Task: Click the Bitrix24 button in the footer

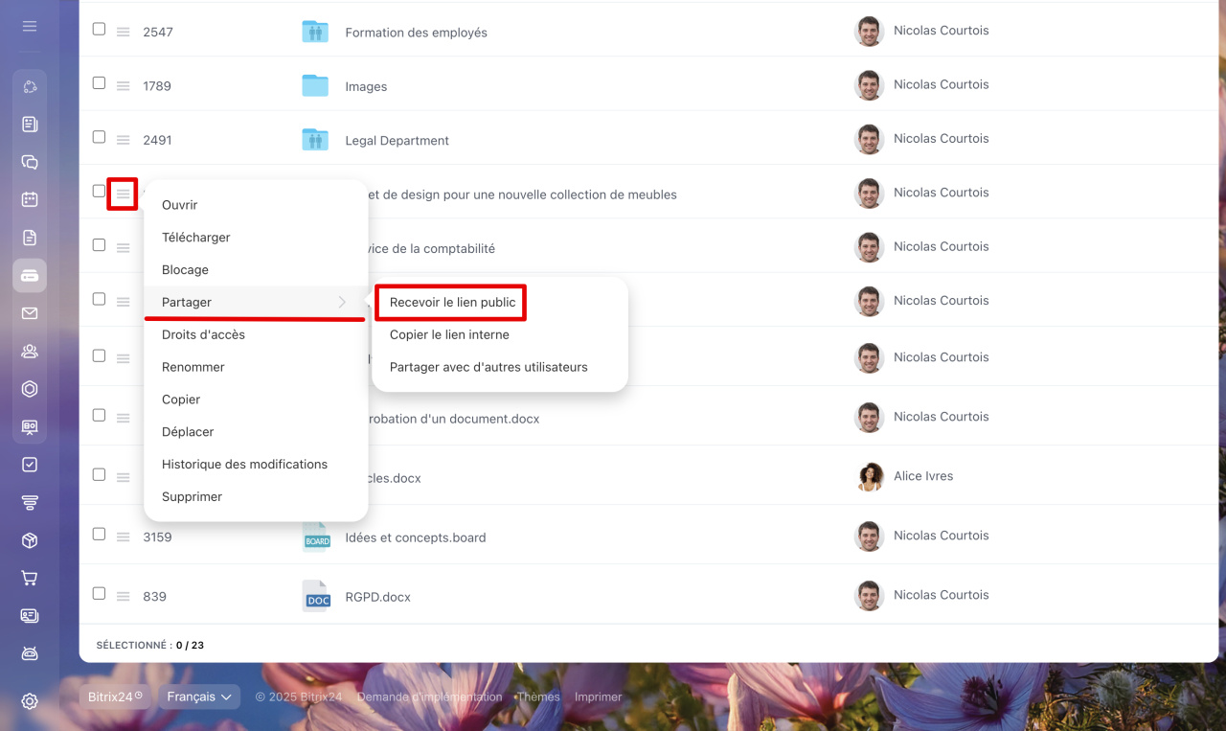Action: [115, 697]
